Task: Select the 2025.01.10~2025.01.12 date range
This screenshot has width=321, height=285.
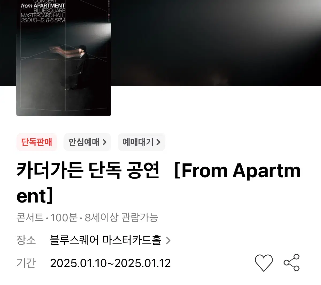Action: point(110,263)
